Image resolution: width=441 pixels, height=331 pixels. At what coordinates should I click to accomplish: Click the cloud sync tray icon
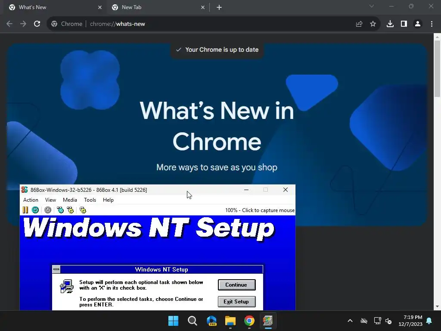364,321
